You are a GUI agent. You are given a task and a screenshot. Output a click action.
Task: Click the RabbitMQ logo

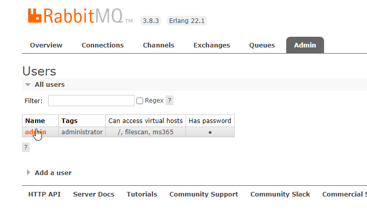pos(77,16)
